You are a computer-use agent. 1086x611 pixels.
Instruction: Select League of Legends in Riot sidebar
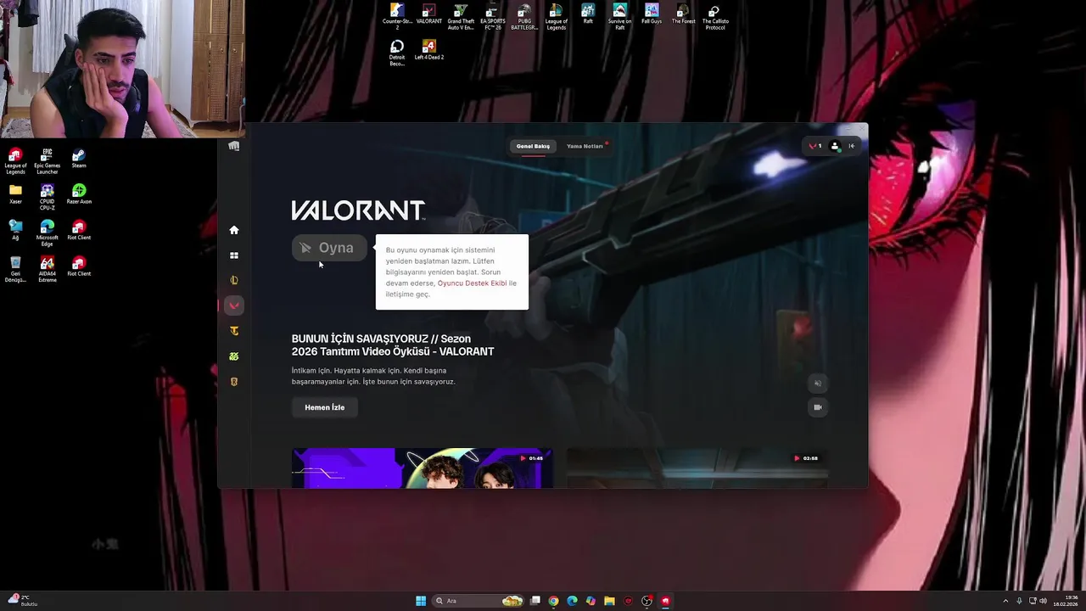point(234,280)
